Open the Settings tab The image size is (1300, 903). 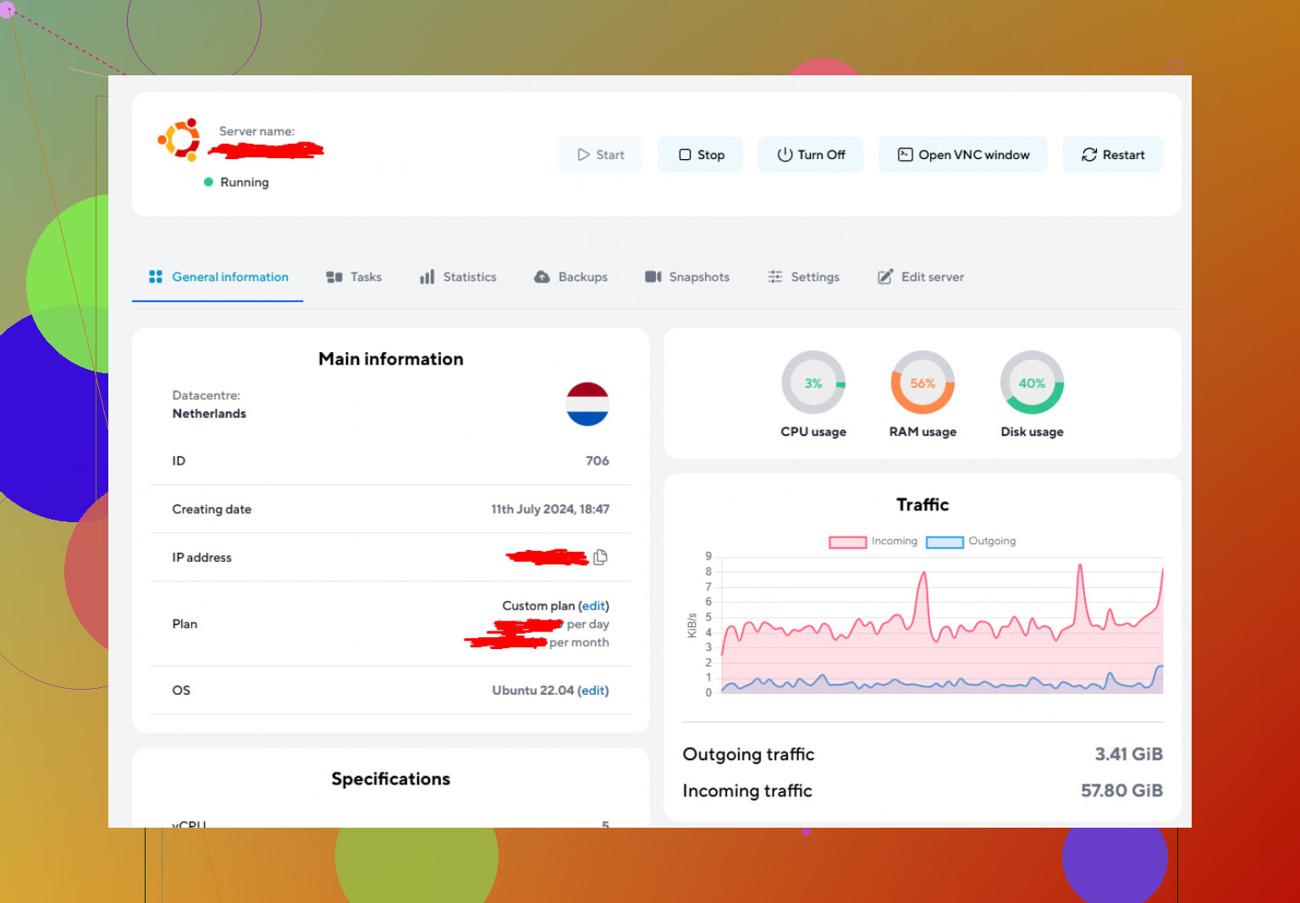[803, 277]
